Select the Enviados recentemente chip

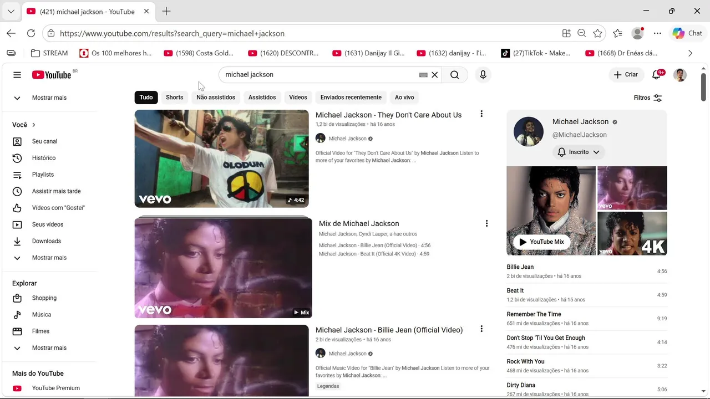tap(351, 98)
